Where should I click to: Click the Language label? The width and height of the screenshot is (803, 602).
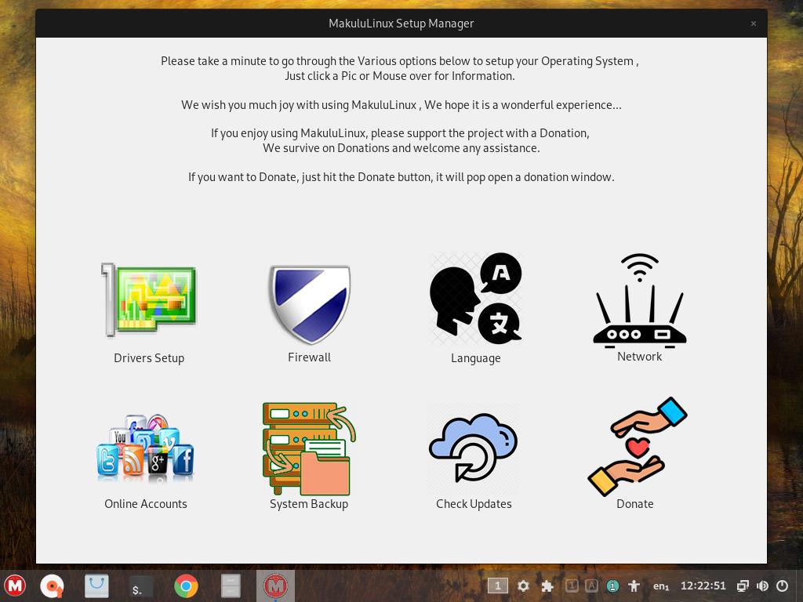476,358
